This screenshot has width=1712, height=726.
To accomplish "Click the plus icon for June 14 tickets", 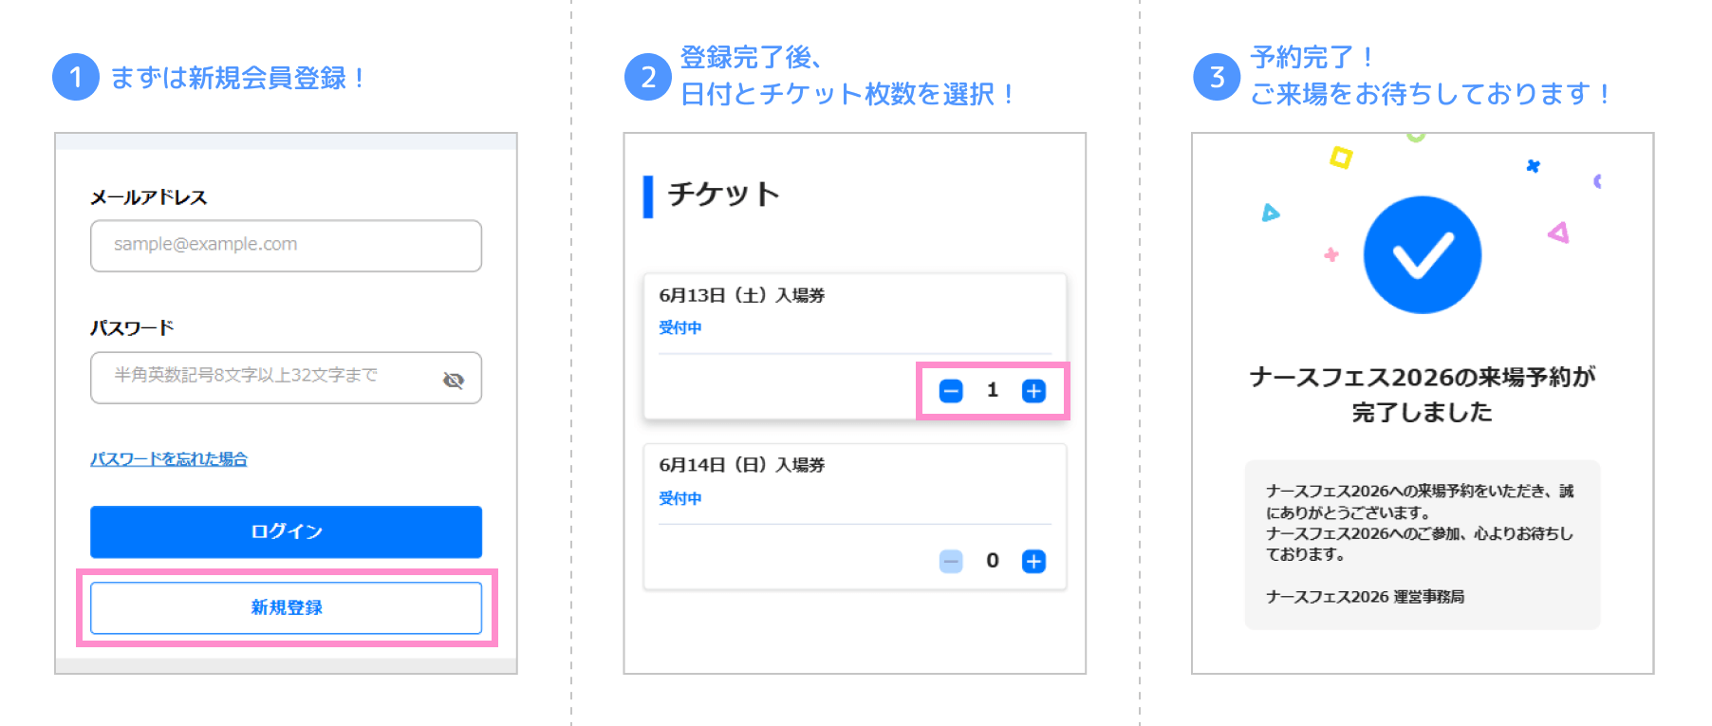I will click(1033, 561).
